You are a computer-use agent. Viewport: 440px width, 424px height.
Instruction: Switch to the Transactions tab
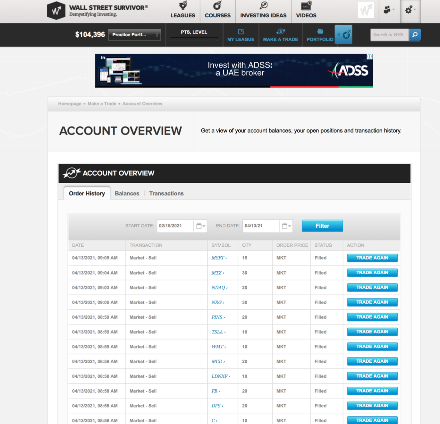(166, 193)
